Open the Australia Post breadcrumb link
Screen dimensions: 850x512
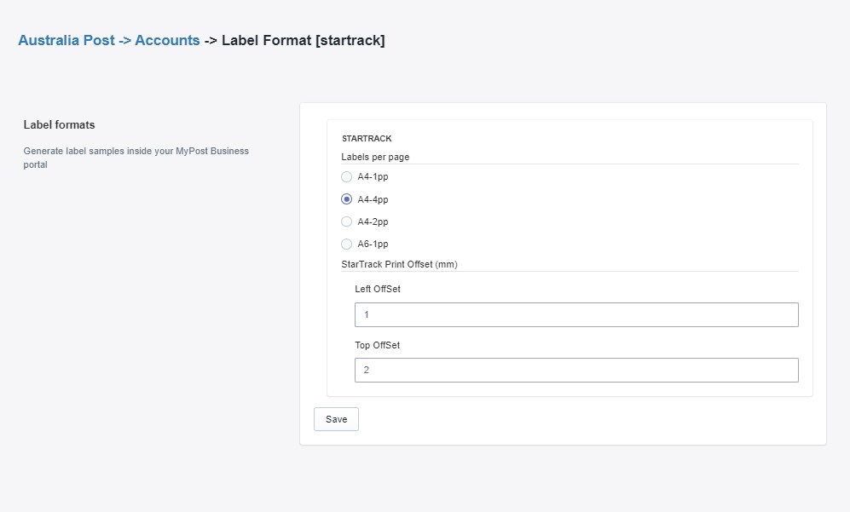[x=66, y=41]
